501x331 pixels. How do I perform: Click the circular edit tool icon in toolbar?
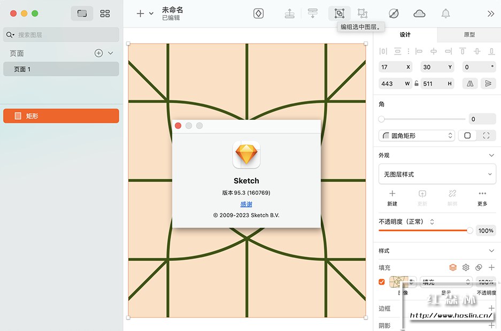394,13
